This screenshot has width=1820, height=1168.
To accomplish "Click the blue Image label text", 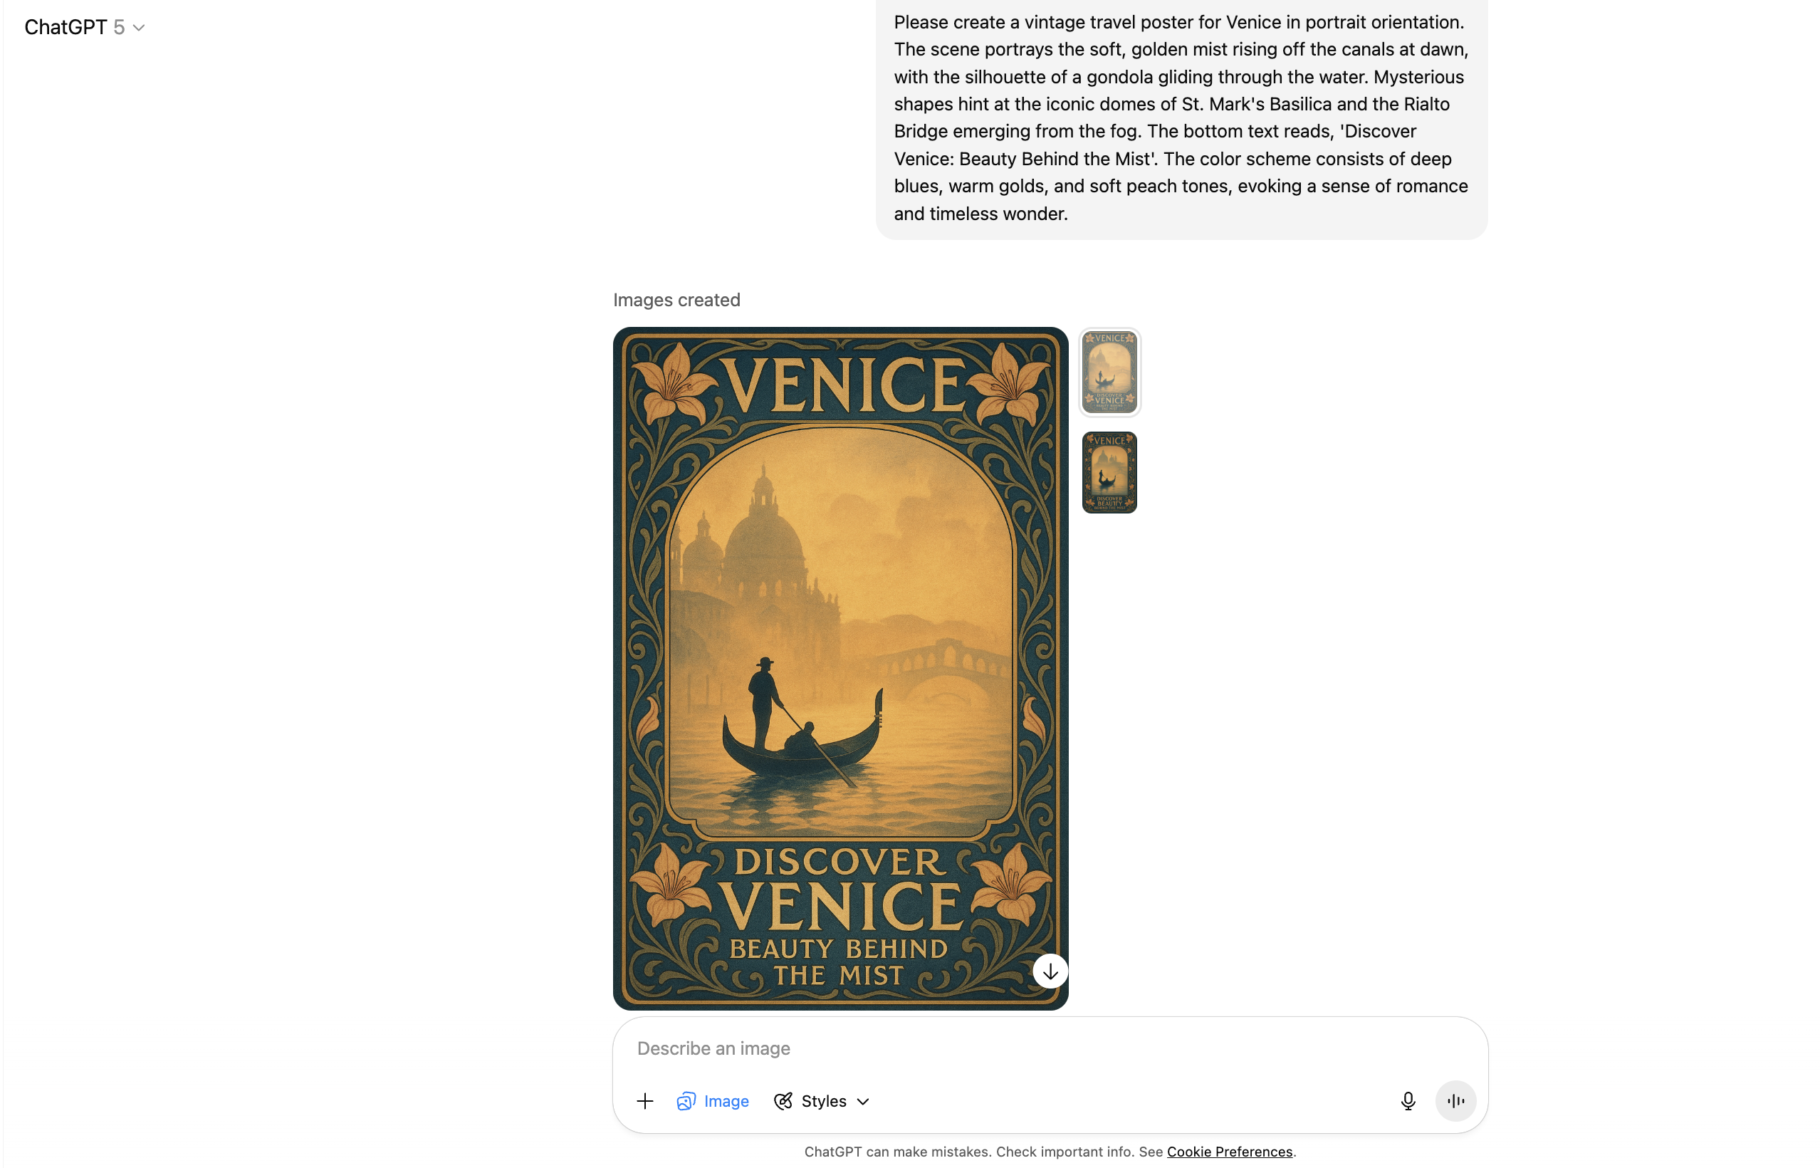I will pos(726,1101).
